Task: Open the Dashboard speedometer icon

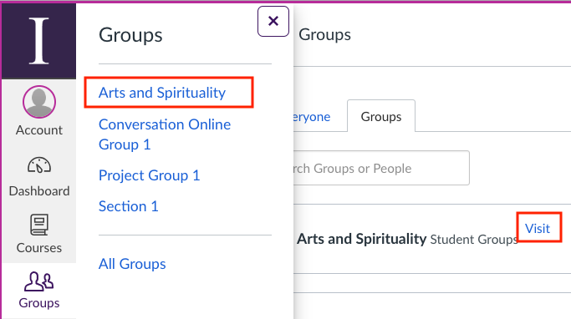Action: point(39,165)
